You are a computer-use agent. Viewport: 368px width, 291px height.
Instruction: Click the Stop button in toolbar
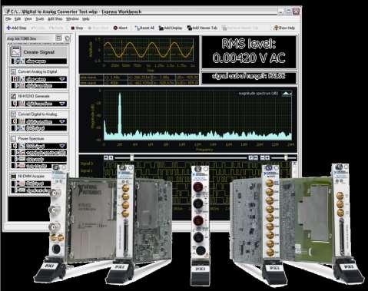[77, 28]
